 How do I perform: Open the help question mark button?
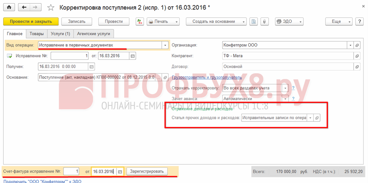click(x=360, y=21)
